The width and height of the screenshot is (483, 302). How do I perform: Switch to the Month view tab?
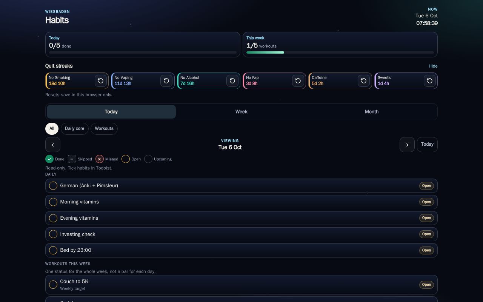tap(372, 112)
